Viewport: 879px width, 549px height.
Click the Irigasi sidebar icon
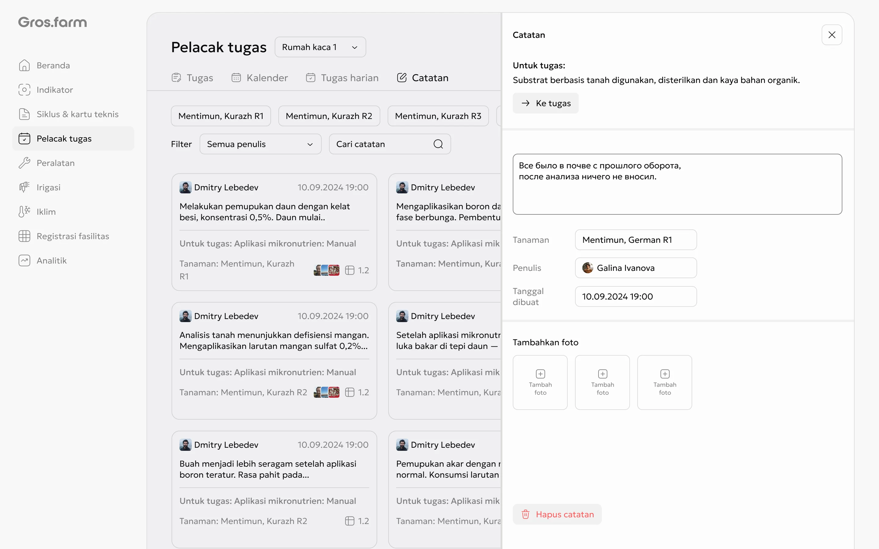24,187
